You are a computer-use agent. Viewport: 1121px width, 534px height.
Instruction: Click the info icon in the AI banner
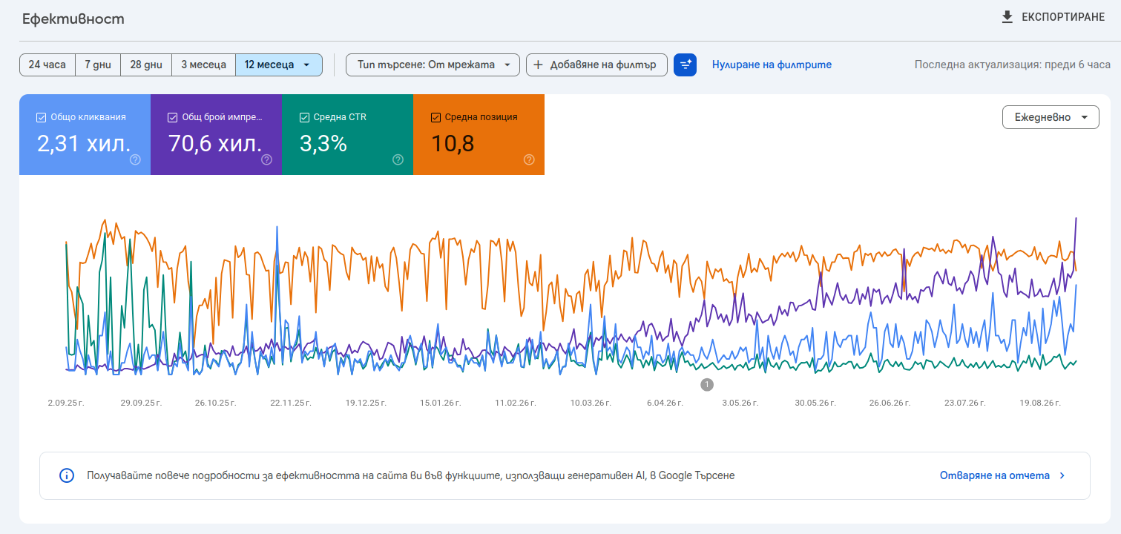tap(67, 475)
